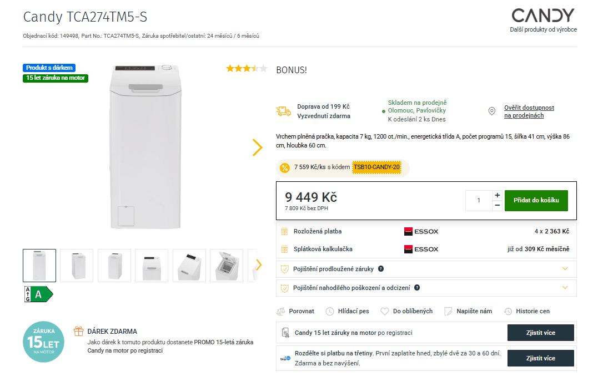Show next product image with yellow arrow
This screenshot has width=598, height=392.
[257, 147]
